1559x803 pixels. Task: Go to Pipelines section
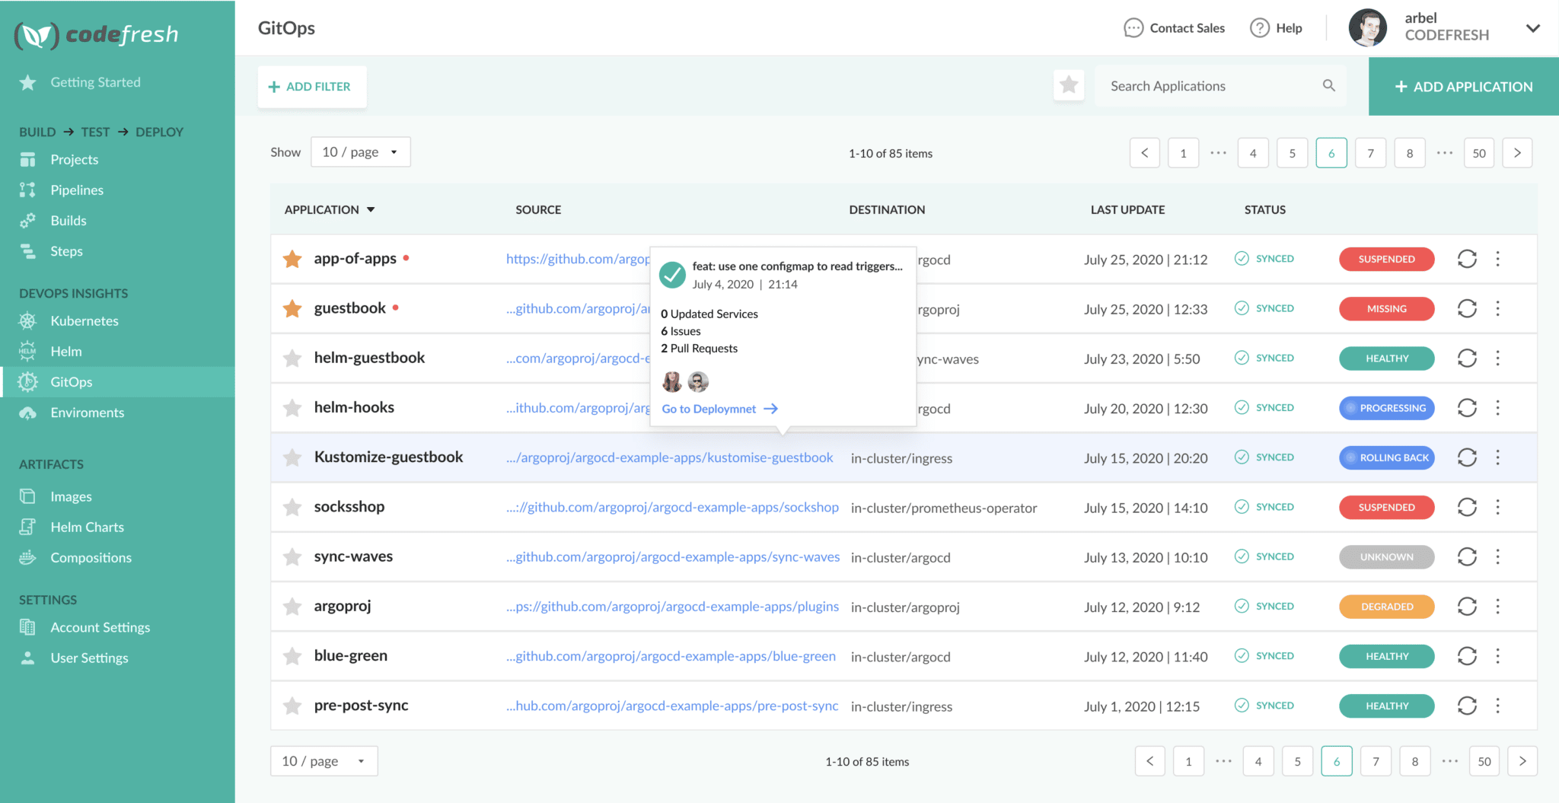coord(76,190)
